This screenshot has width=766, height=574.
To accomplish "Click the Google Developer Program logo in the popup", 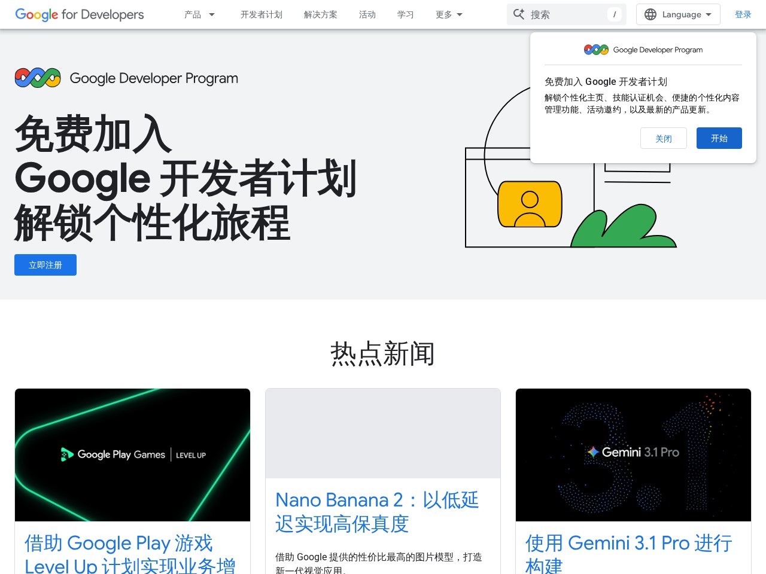I will click(595, 50).
